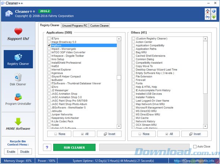Switch to the Custom Cleaner tab

point(99,26)
